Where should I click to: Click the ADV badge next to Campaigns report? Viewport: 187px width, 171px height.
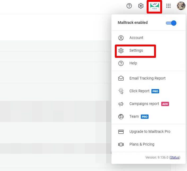tap(165, 104)
